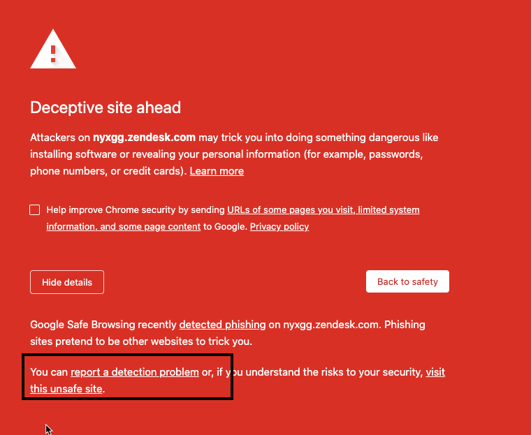Click the Deceptive site ahead heading
This screenshot has height=435, width=531.
106,108
